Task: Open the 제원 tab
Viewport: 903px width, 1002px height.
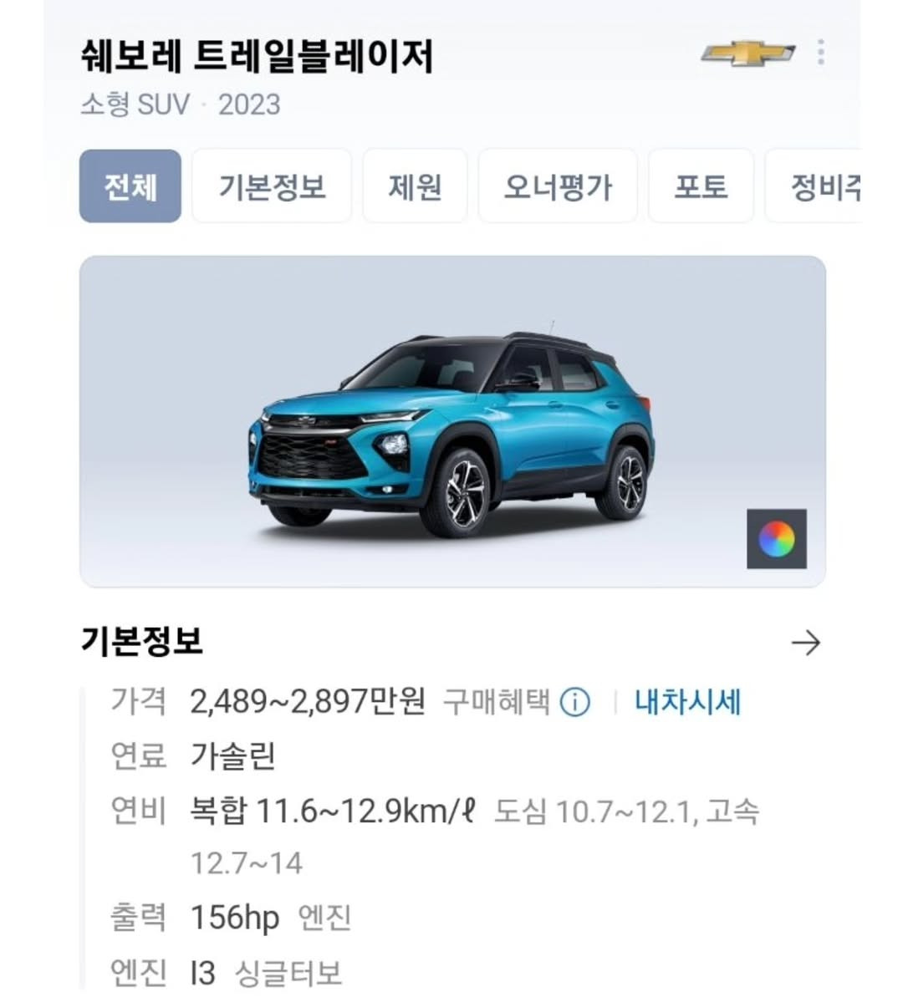Action: [415, 186]
